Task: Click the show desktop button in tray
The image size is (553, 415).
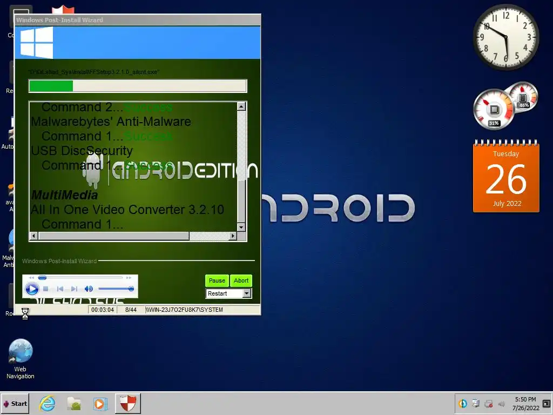Action: [547, 403]
